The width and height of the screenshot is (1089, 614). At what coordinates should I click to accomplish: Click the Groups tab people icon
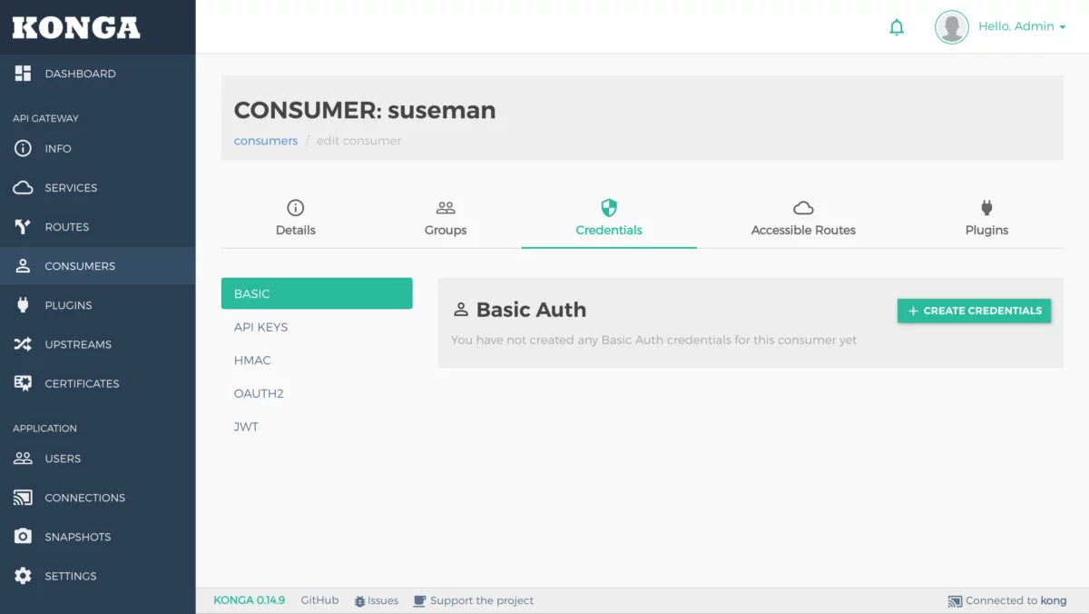pyautogui.click(x=446, y=208)
